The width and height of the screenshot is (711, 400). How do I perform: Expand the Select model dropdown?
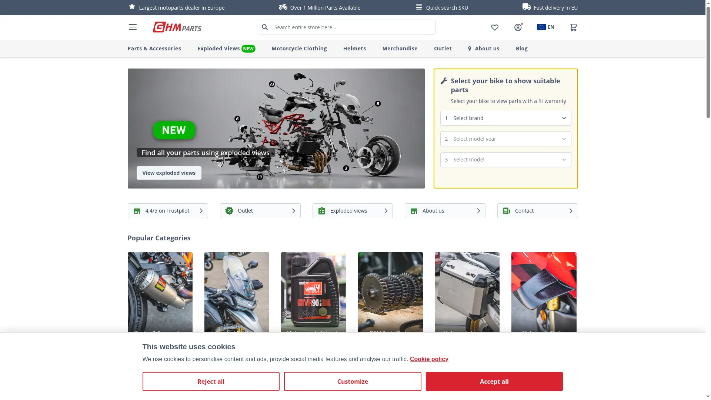click(505, 160)
